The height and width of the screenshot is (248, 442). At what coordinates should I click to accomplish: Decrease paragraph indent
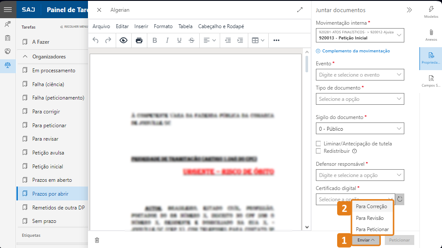coord(228,40)
